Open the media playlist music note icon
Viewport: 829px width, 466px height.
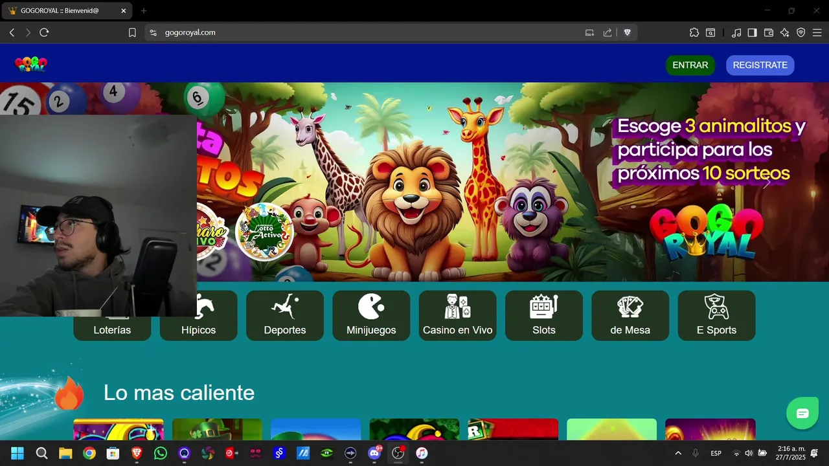pyautogui.click(x=736, y=32)
